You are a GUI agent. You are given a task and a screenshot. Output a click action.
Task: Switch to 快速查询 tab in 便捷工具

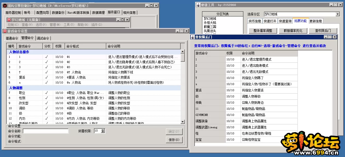(x=285, y=21)
